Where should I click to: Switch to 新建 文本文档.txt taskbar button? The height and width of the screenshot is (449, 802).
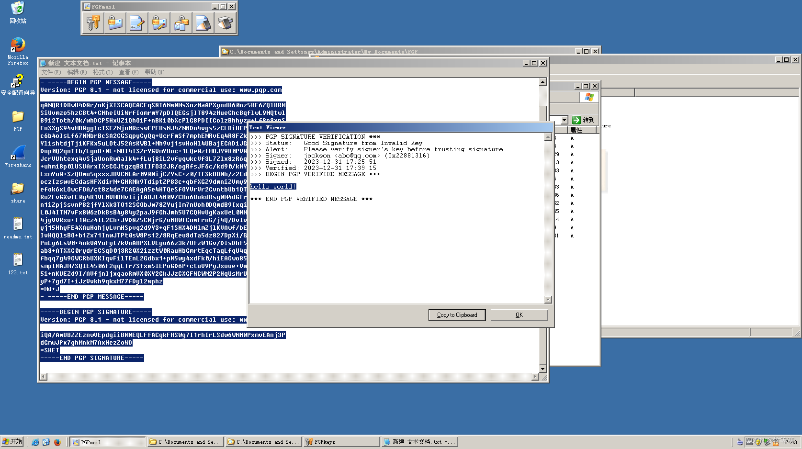coord(419,442)
